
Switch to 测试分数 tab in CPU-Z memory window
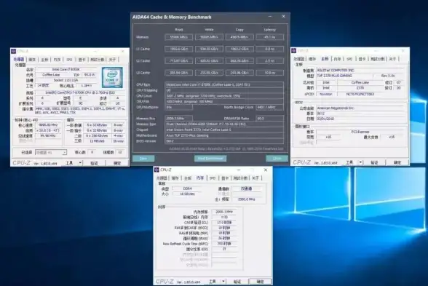[x=240, y=178]
